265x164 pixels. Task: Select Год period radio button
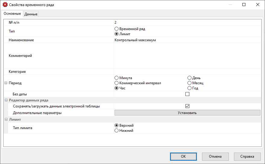tap(190, 88)
